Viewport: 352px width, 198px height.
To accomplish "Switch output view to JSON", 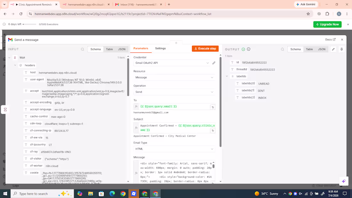I will tap(322, 49).
